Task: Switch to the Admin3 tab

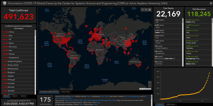Action: [x=23, y=96]
